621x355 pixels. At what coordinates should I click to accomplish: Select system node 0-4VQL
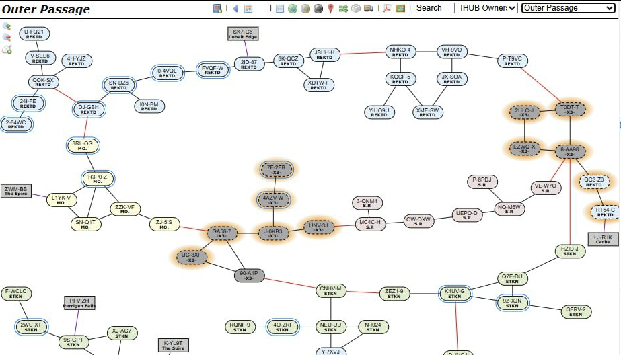coord(168,73)
